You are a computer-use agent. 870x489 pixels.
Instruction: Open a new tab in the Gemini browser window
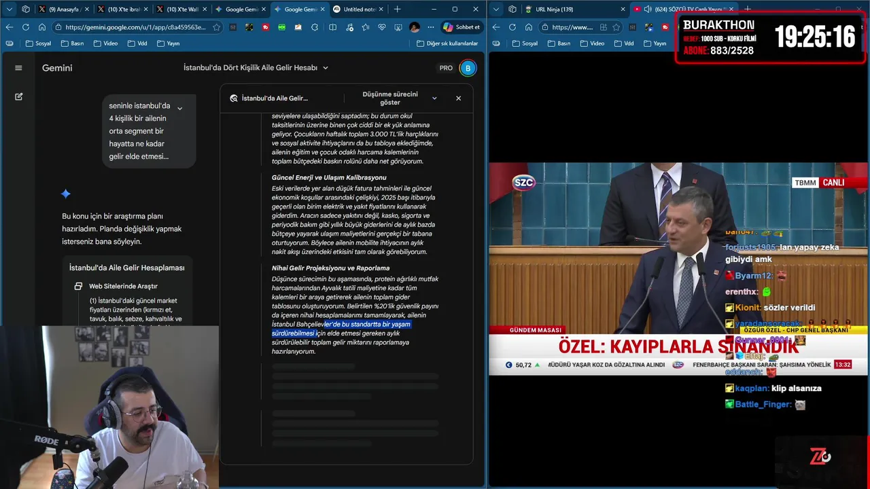pos(397,9)
